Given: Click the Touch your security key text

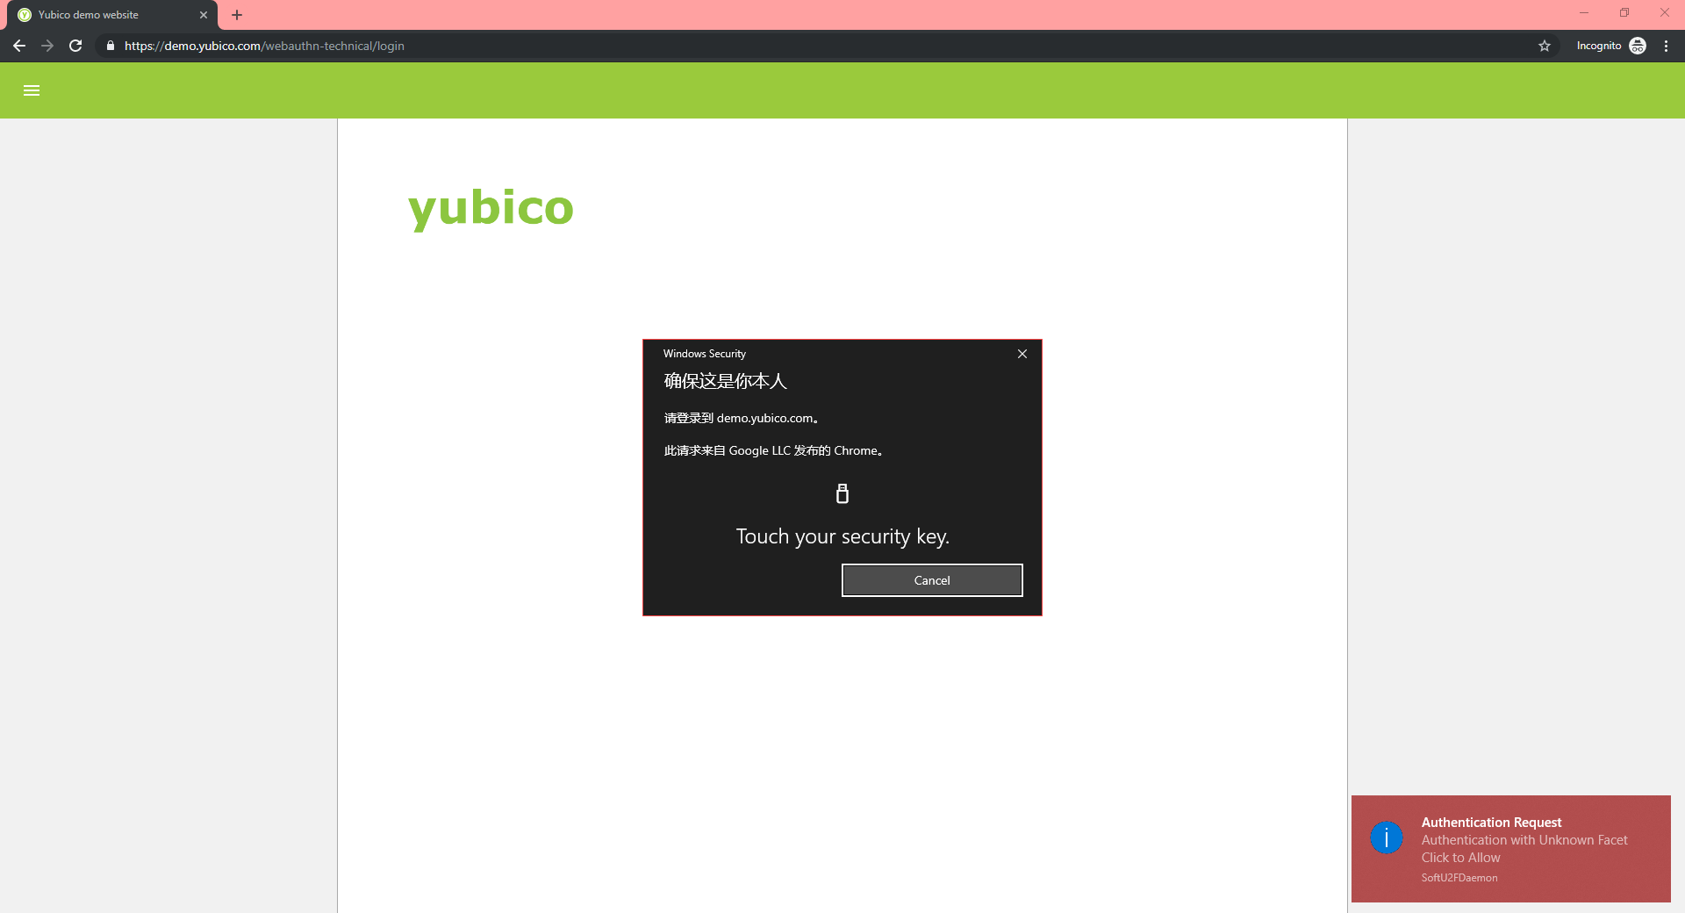Looking at the screenshot, I should (842, 536).
